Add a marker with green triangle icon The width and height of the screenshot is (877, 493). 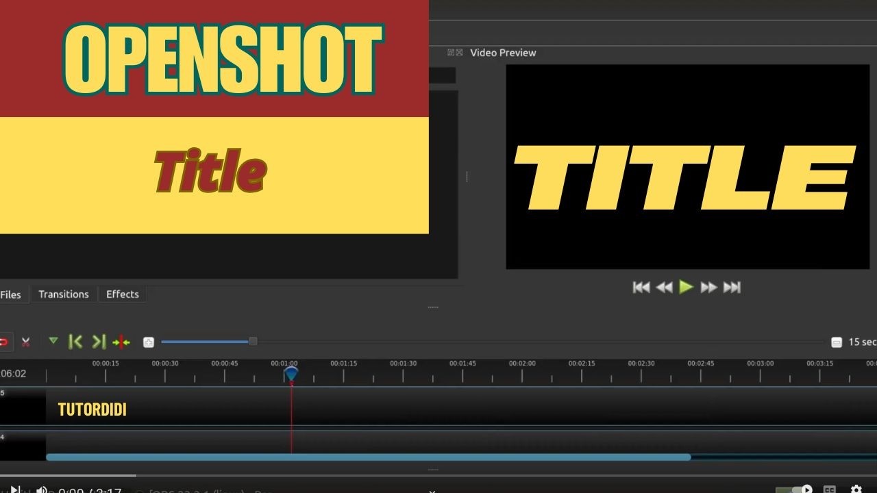(53, 340)
